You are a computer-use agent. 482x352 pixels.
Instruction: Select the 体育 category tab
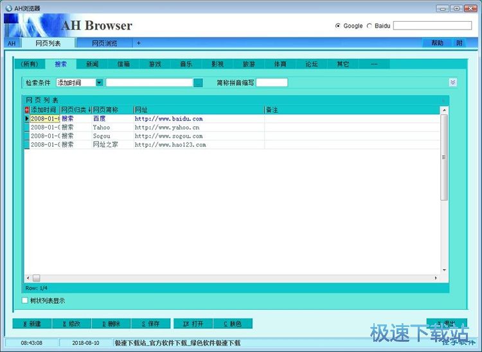(x=280, y=64)
